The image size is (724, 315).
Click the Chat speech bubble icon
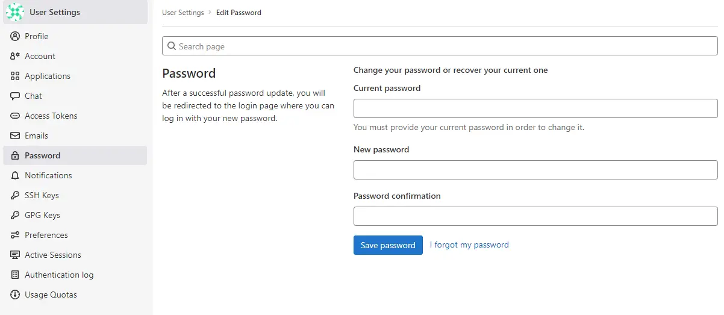point(15,96)
